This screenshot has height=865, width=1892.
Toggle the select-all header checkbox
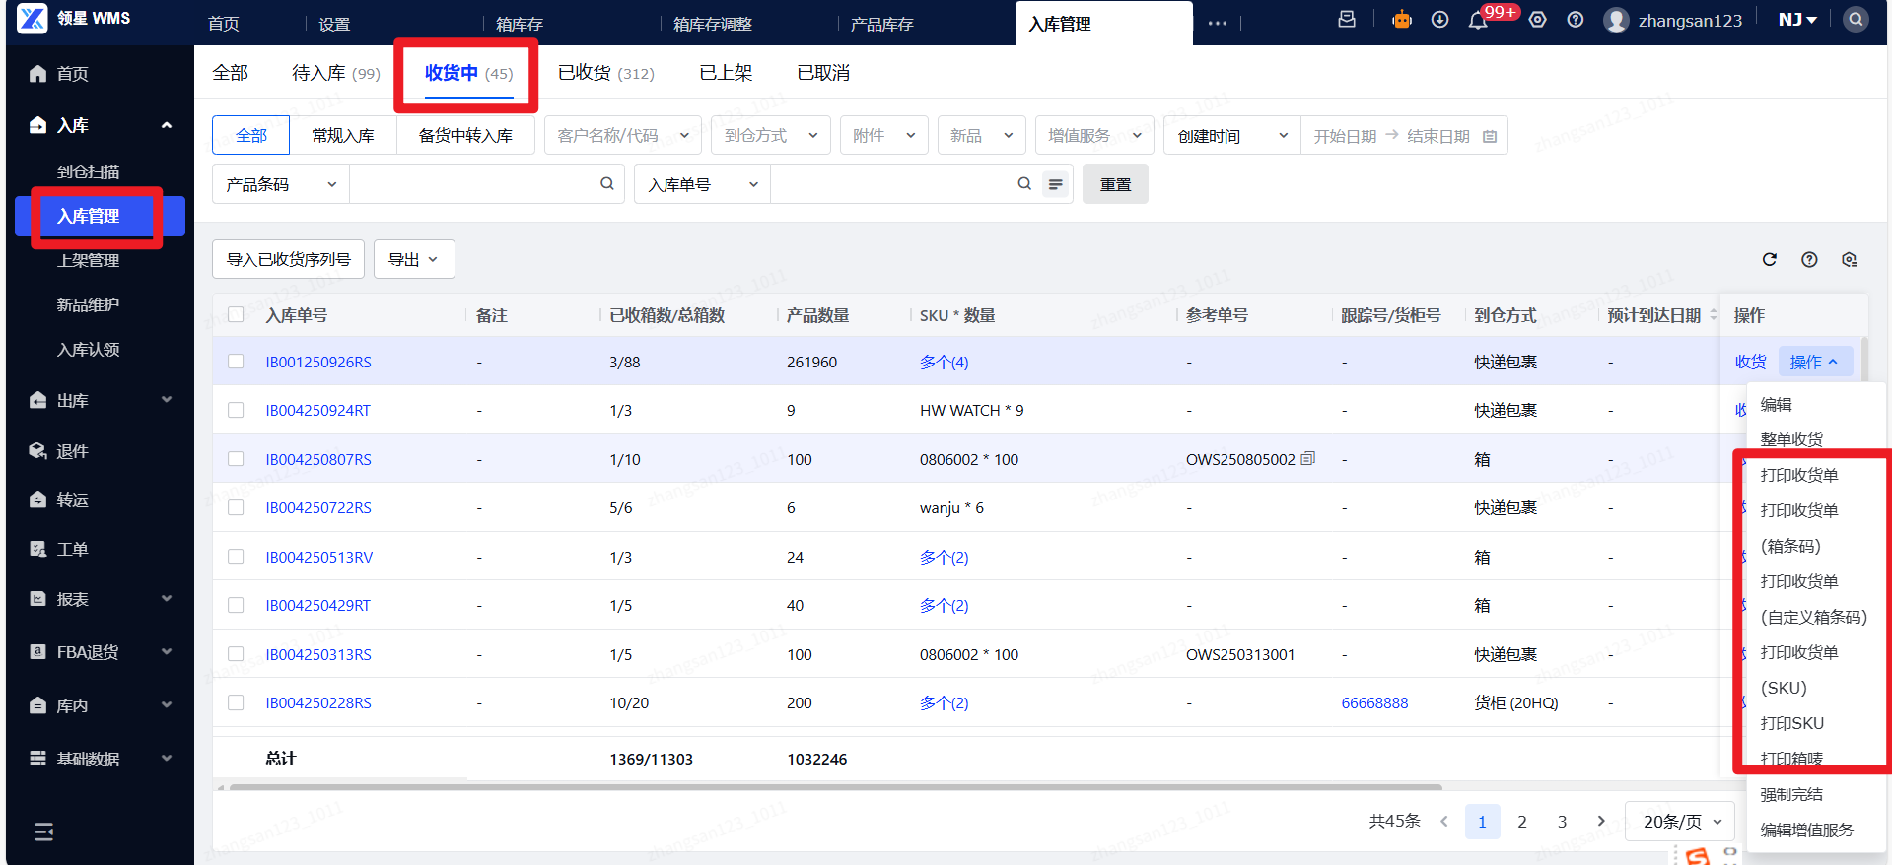(236, 315)
